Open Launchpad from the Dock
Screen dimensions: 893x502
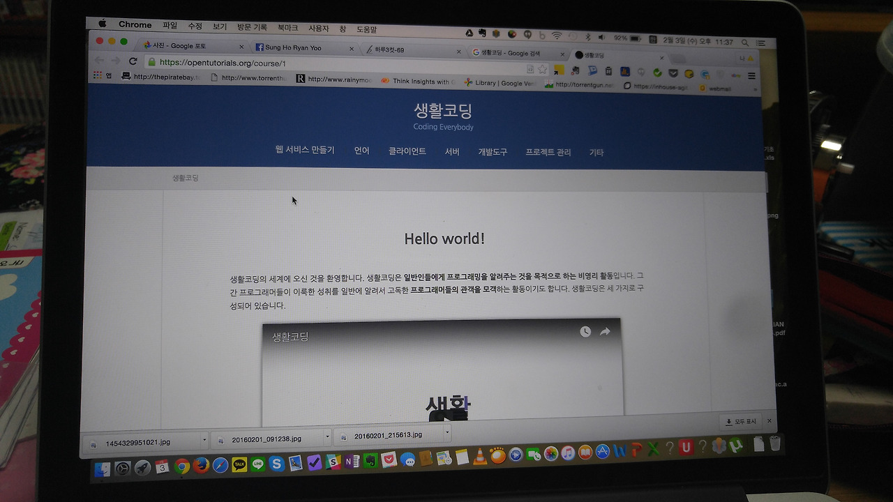point(142,468)
